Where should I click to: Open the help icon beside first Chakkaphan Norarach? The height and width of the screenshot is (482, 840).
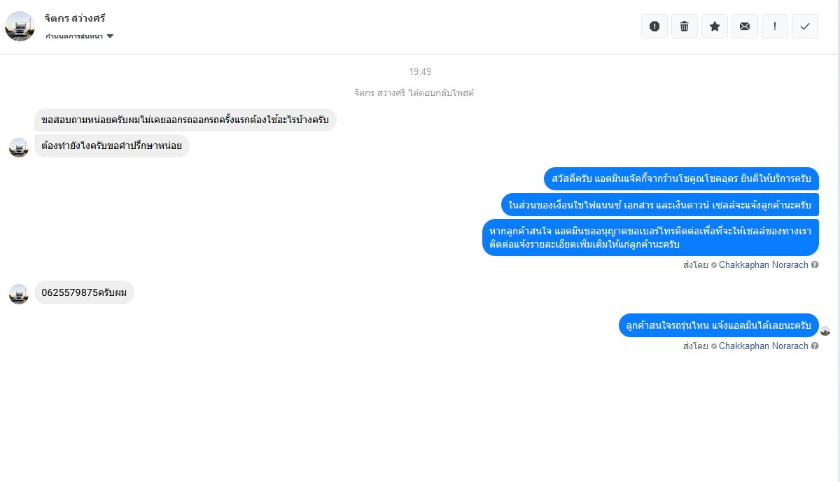point(815,265)
